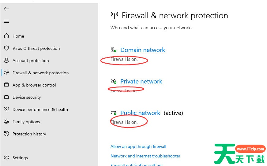This screenshot has width=267, height=166.
Task: Click the Home house icon
Action: point(6,36)
